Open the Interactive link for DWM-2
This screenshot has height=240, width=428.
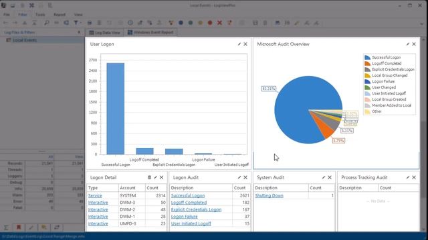tap(98, 209)
